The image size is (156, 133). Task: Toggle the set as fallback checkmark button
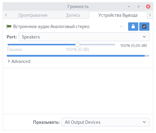tap(144, 27)
